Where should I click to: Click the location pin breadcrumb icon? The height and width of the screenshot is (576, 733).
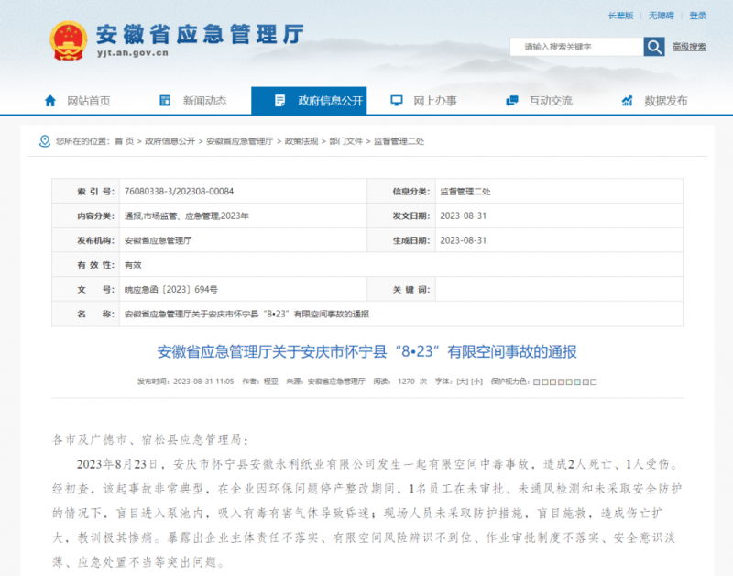pyautogui.click(x=45, y=141)
